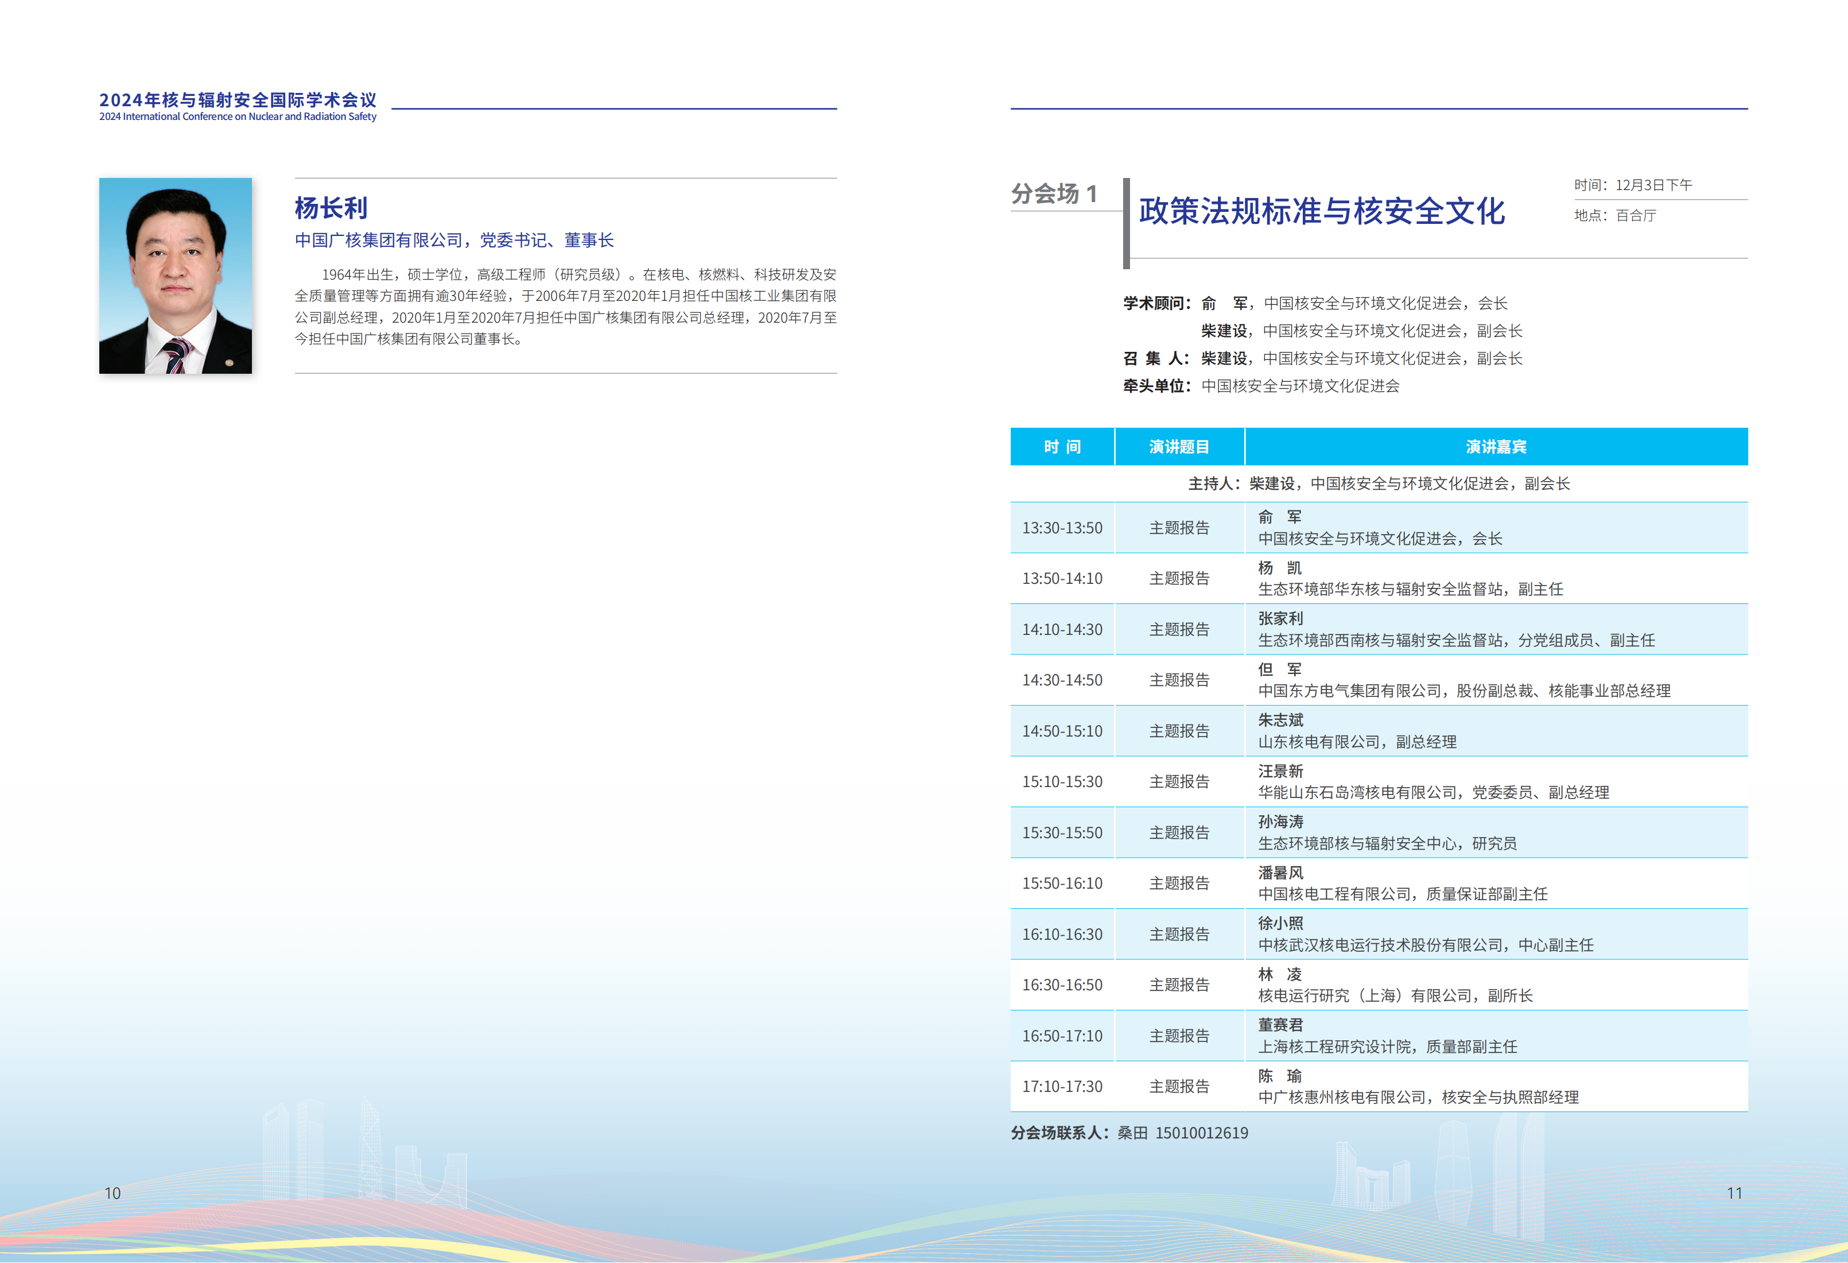Screen dimensions: 1848x1263
Task: Click speaker name 朱志斌
Action: pyautogui.click(x=1280, y=720)
